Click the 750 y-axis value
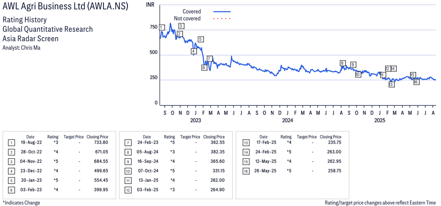 [x=154, y=27]
